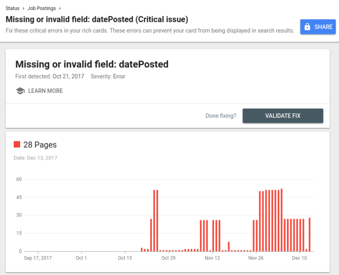Viewport: 339px width, 275px height.
Task: Open the Job Postings breadcrumb
Action: click(41, 8)
